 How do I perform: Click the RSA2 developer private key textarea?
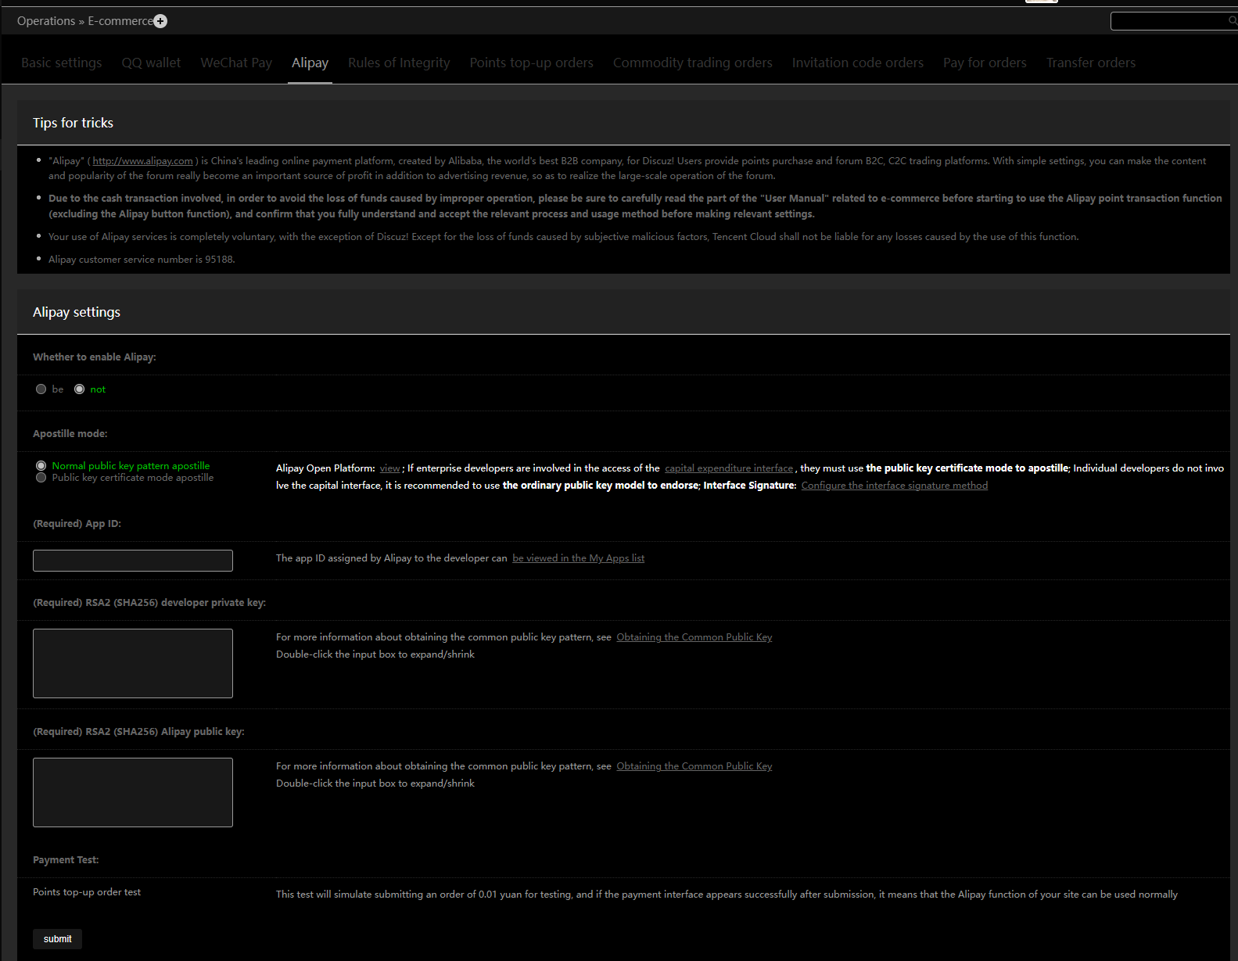pyautogui.click(x=133, y=663)
